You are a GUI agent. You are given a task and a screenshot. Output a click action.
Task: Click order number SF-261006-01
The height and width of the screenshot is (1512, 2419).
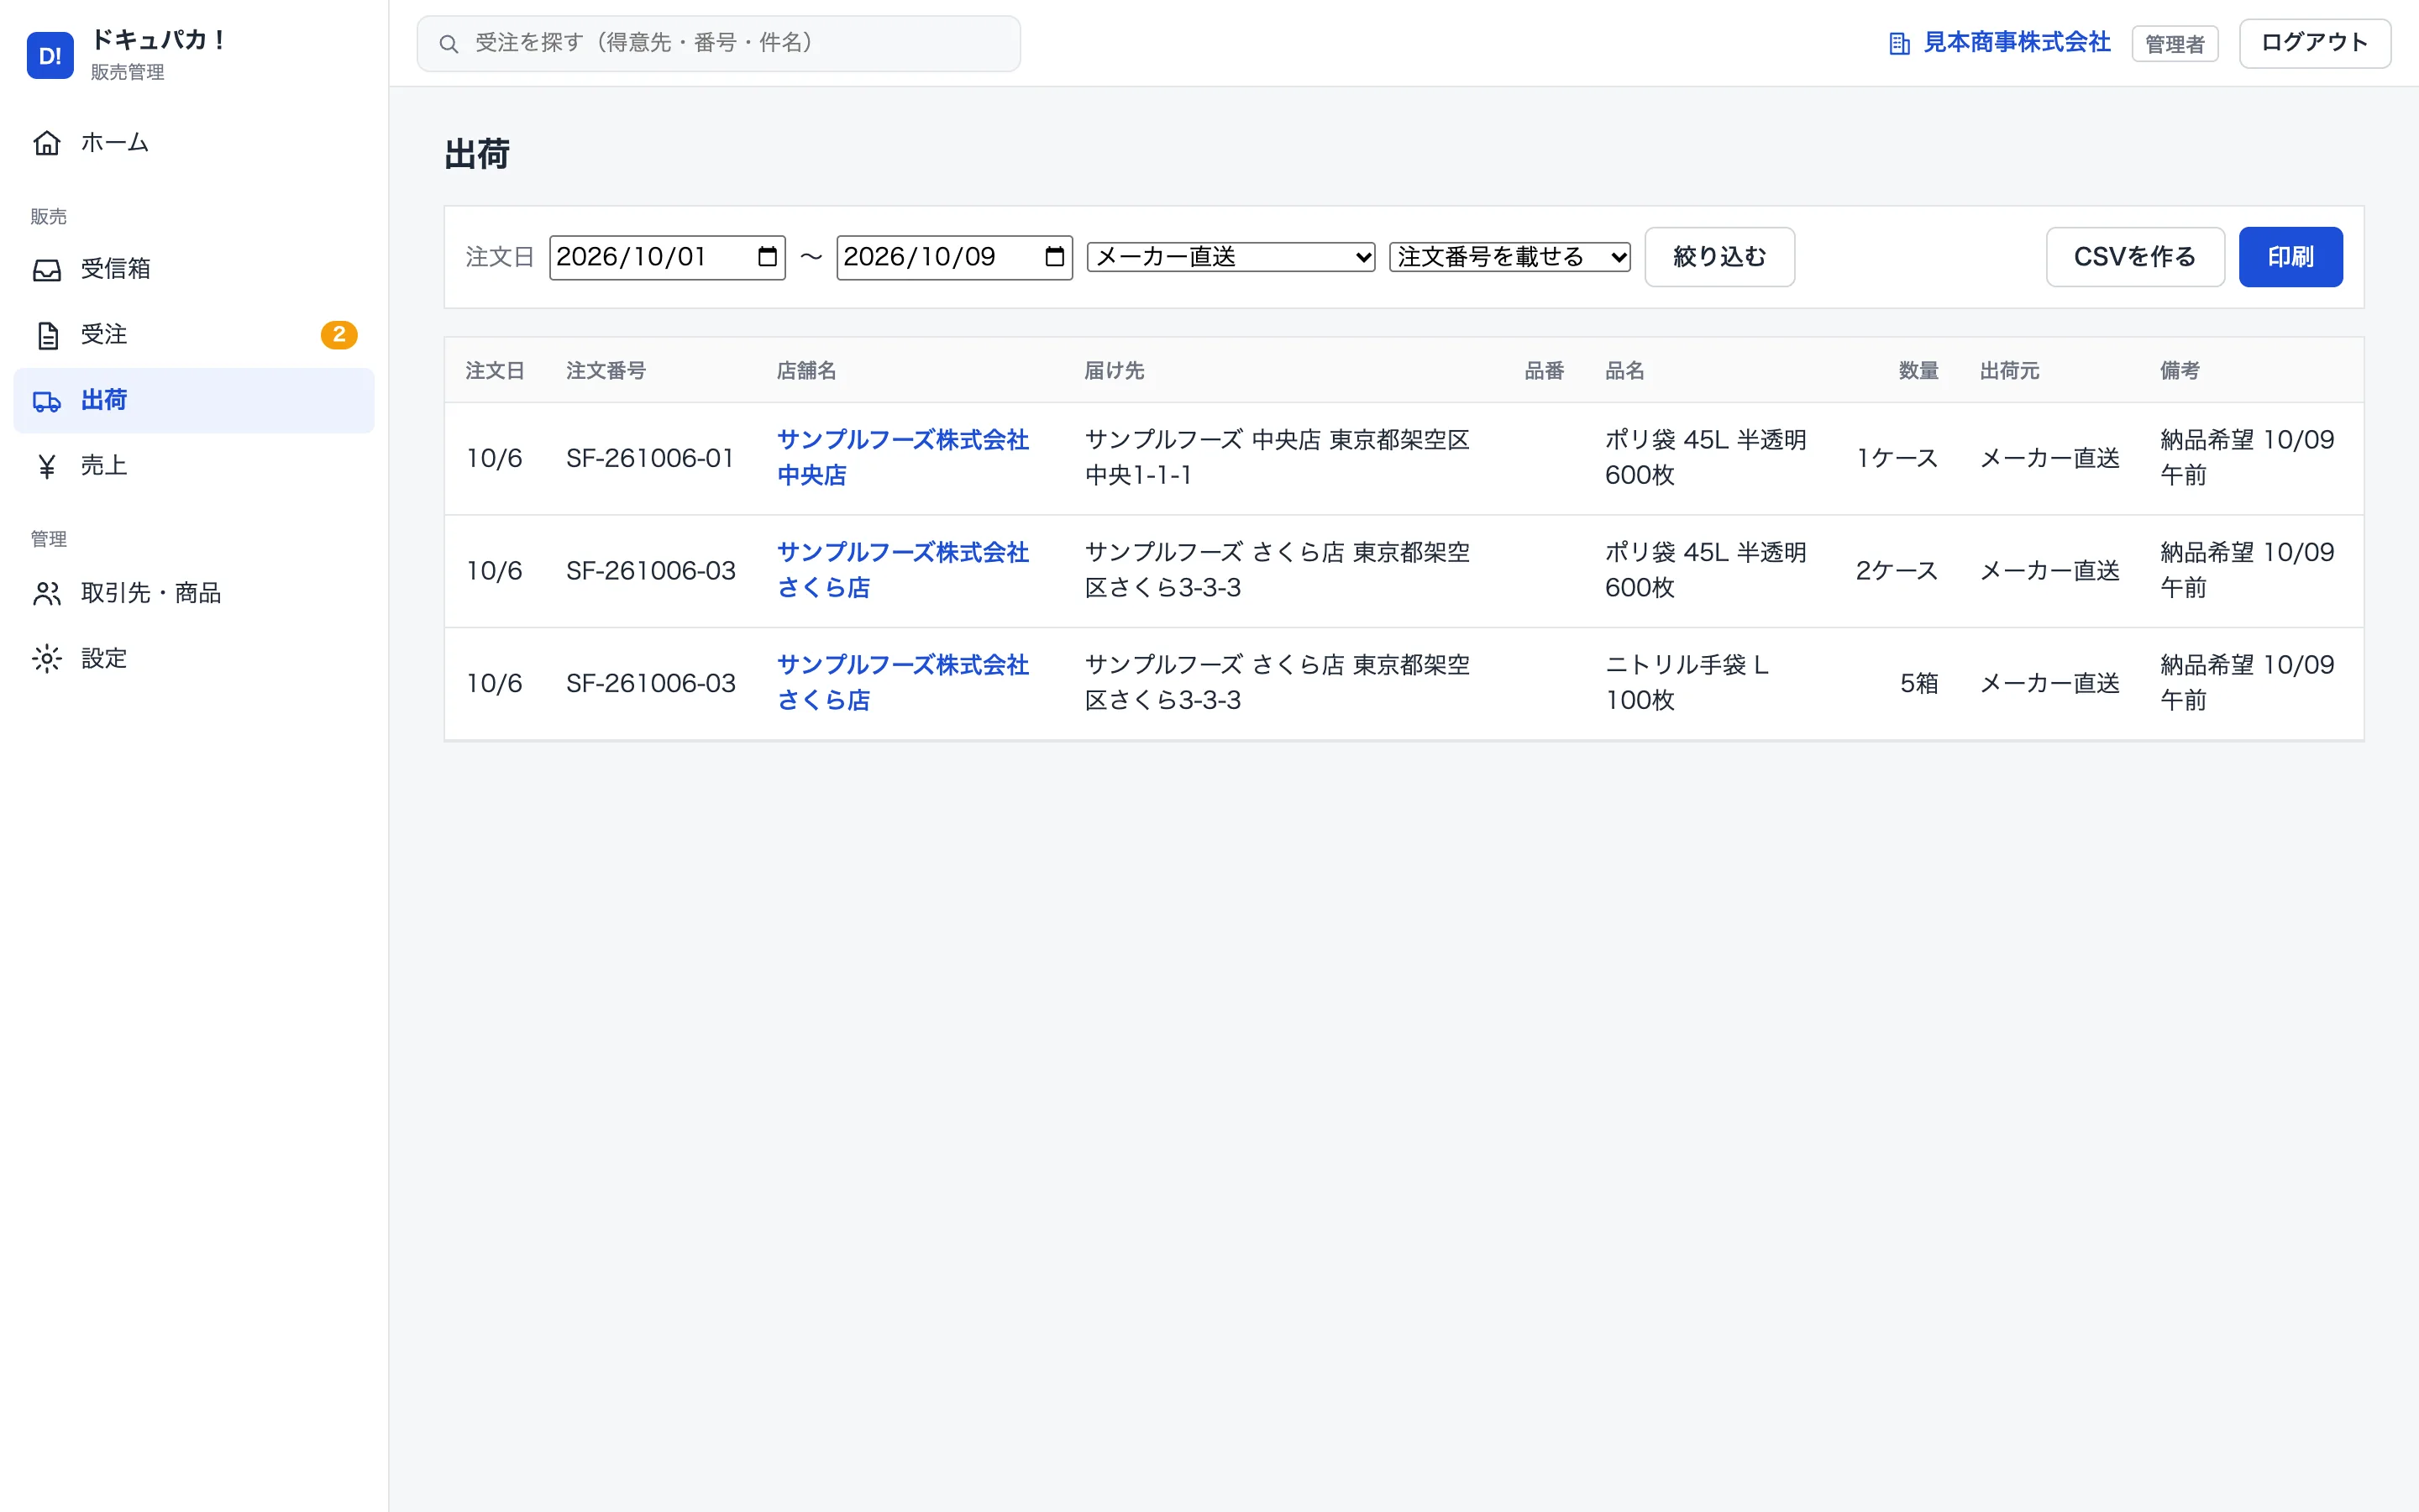point(650,458)
